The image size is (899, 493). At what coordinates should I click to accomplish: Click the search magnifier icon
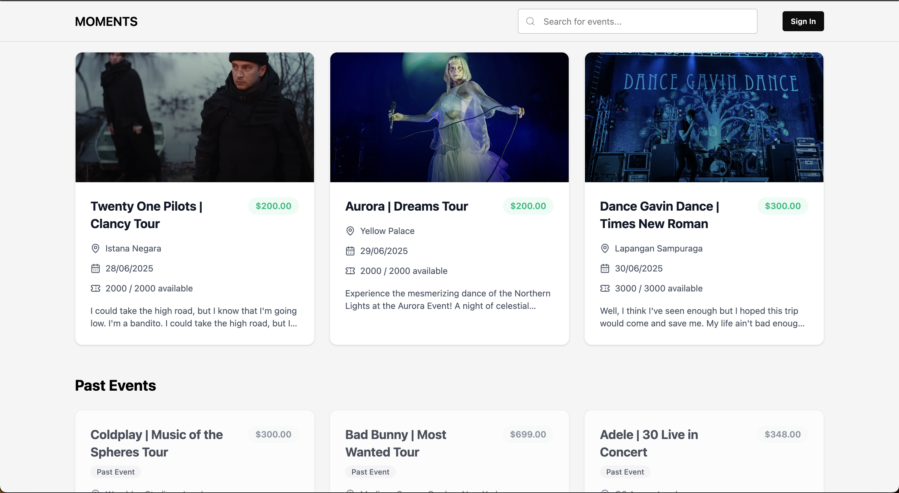click(x=530, y=21)
